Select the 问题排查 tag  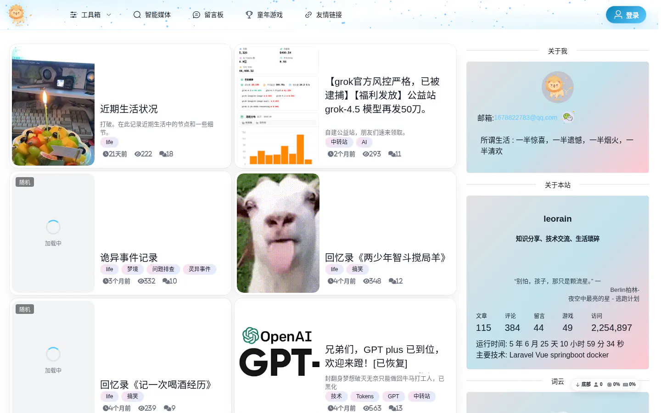click(163, 269)
